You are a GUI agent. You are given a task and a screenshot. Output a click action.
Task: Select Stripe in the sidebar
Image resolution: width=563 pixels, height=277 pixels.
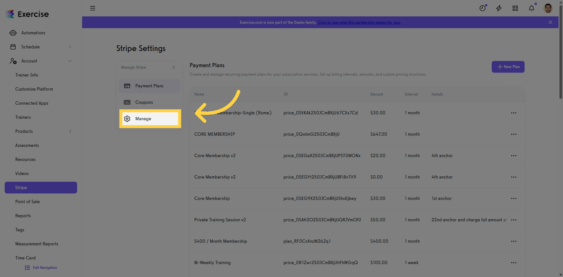(40, 188)
